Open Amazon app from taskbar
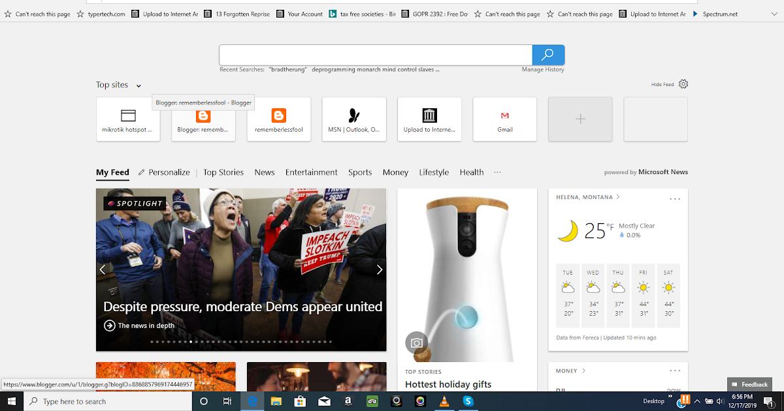 [x=348, y=401]
